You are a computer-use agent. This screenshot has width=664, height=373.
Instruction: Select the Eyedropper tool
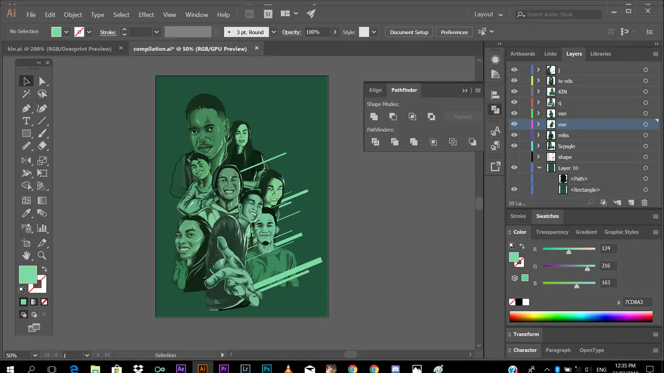point(26,213)
